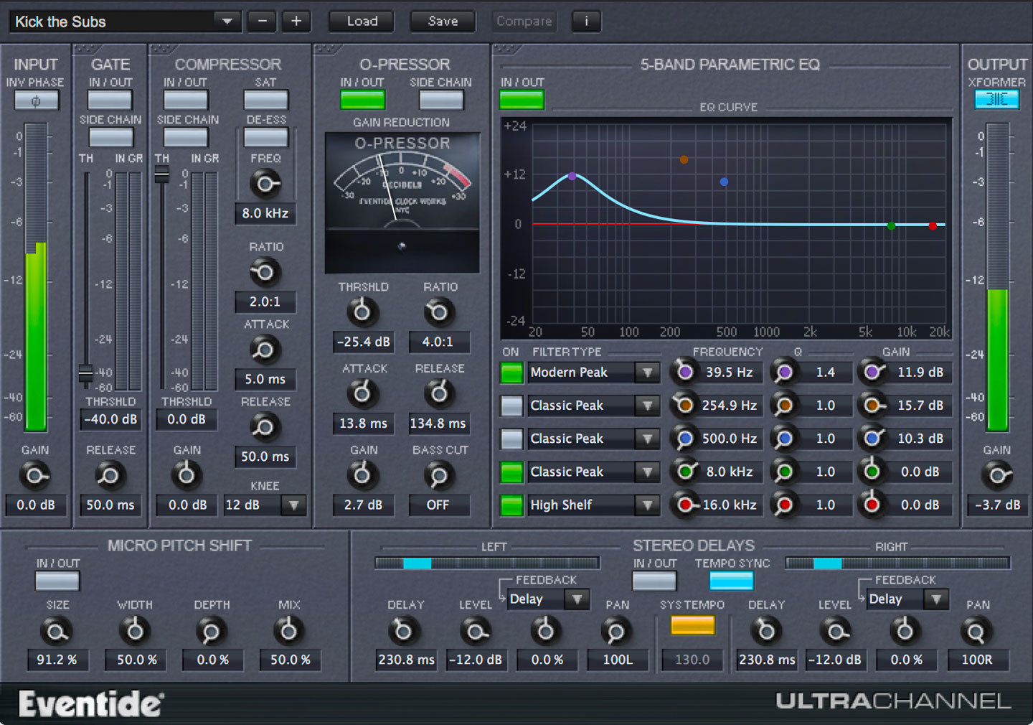Click the input phase invert icon

[36, 100]
